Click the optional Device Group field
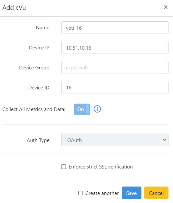The image size is (173, 203). click(x=115, y=67)
